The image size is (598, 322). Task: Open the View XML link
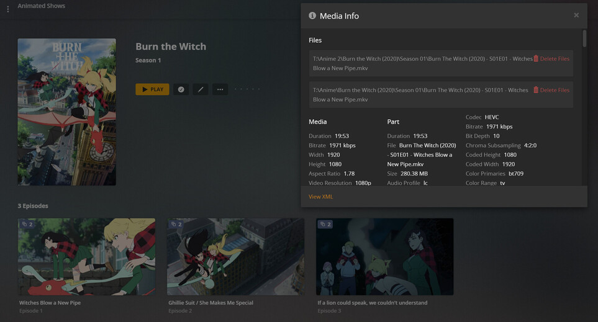click(321, 197)
